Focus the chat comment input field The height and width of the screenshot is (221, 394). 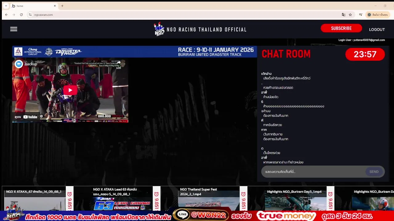point(313,172)
